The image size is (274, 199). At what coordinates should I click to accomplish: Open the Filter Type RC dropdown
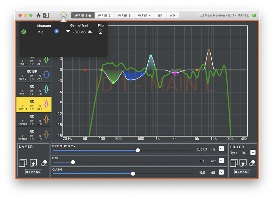253,152
